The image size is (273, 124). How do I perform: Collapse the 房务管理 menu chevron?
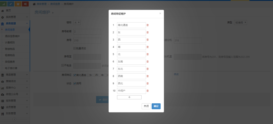27,23
